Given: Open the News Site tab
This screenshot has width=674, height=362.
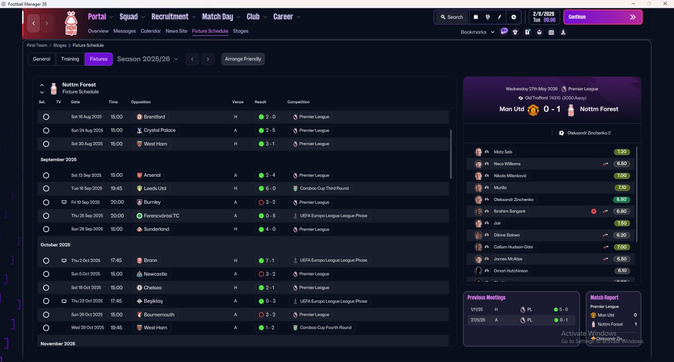Looking at the screenshot, I should pyautogui.click(x=176, y=31).
